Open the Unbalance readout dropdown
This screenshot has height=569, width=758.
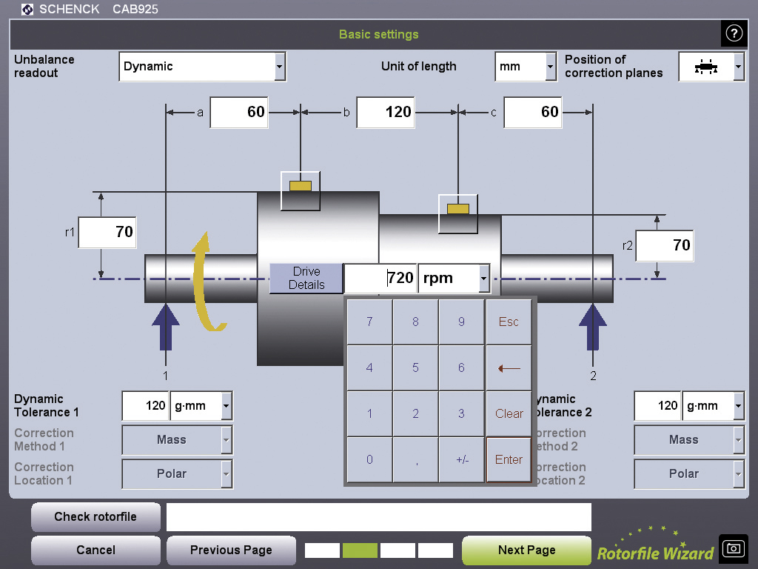tap(279, 67)
